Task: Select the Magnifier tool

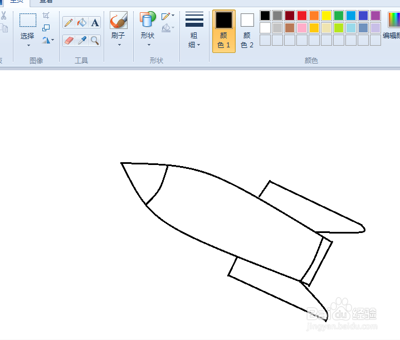Action: click(x=95, y=41)
